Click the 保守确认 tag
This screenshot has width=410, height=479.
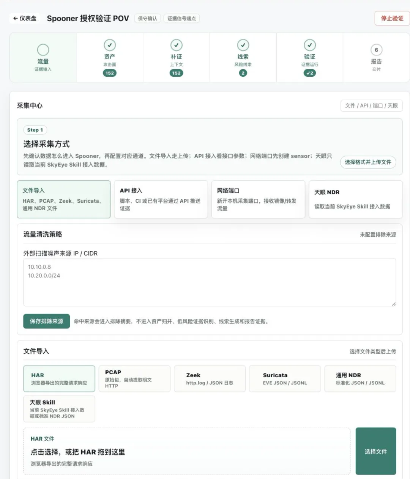point(148,19)
